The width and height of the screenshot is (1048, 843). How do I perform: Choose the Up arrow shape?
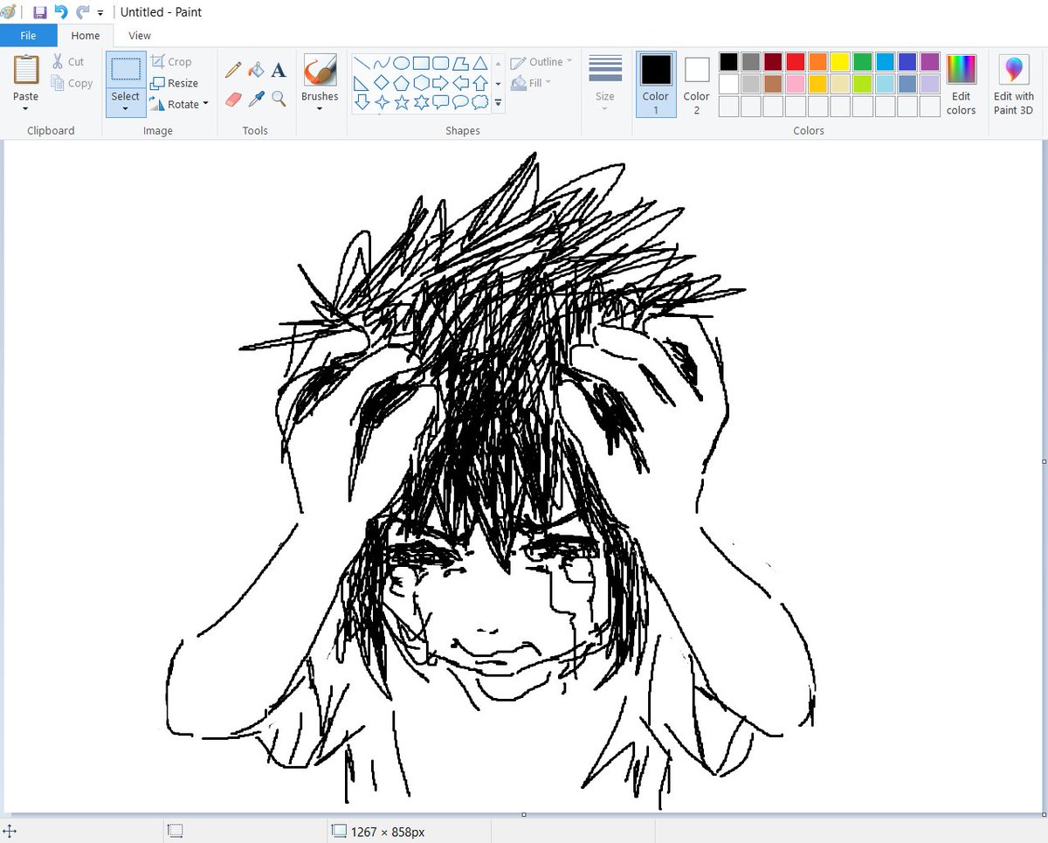[479, 83]
